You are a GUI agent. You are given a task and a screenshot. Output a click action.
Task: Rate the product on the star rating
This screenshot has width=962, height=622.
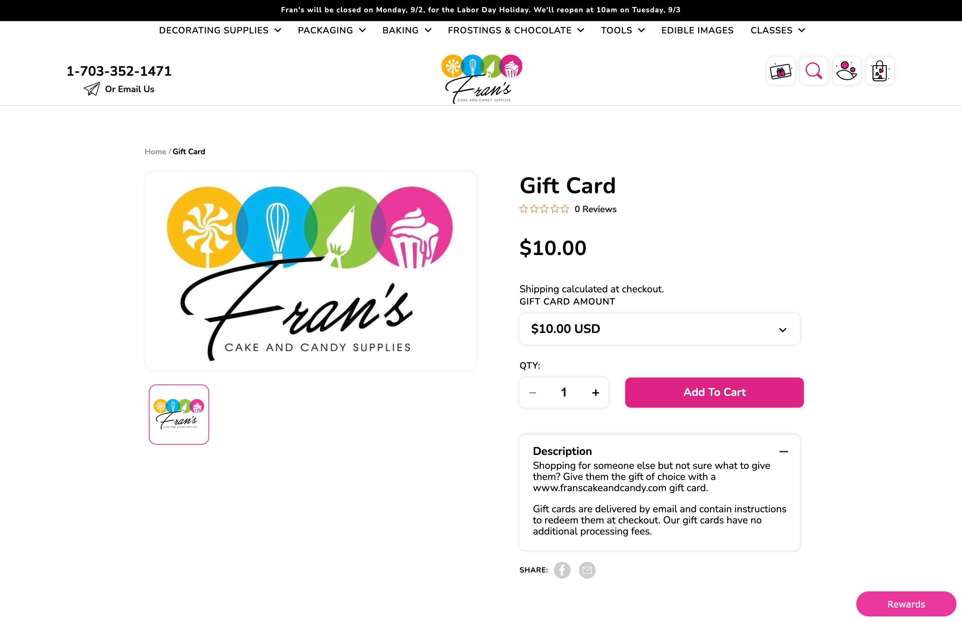(x=544, y=209)
